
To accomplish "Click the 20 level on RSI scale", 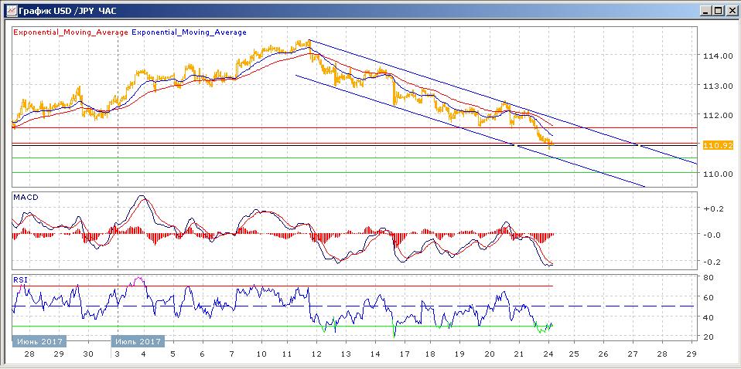I will 707,337.
